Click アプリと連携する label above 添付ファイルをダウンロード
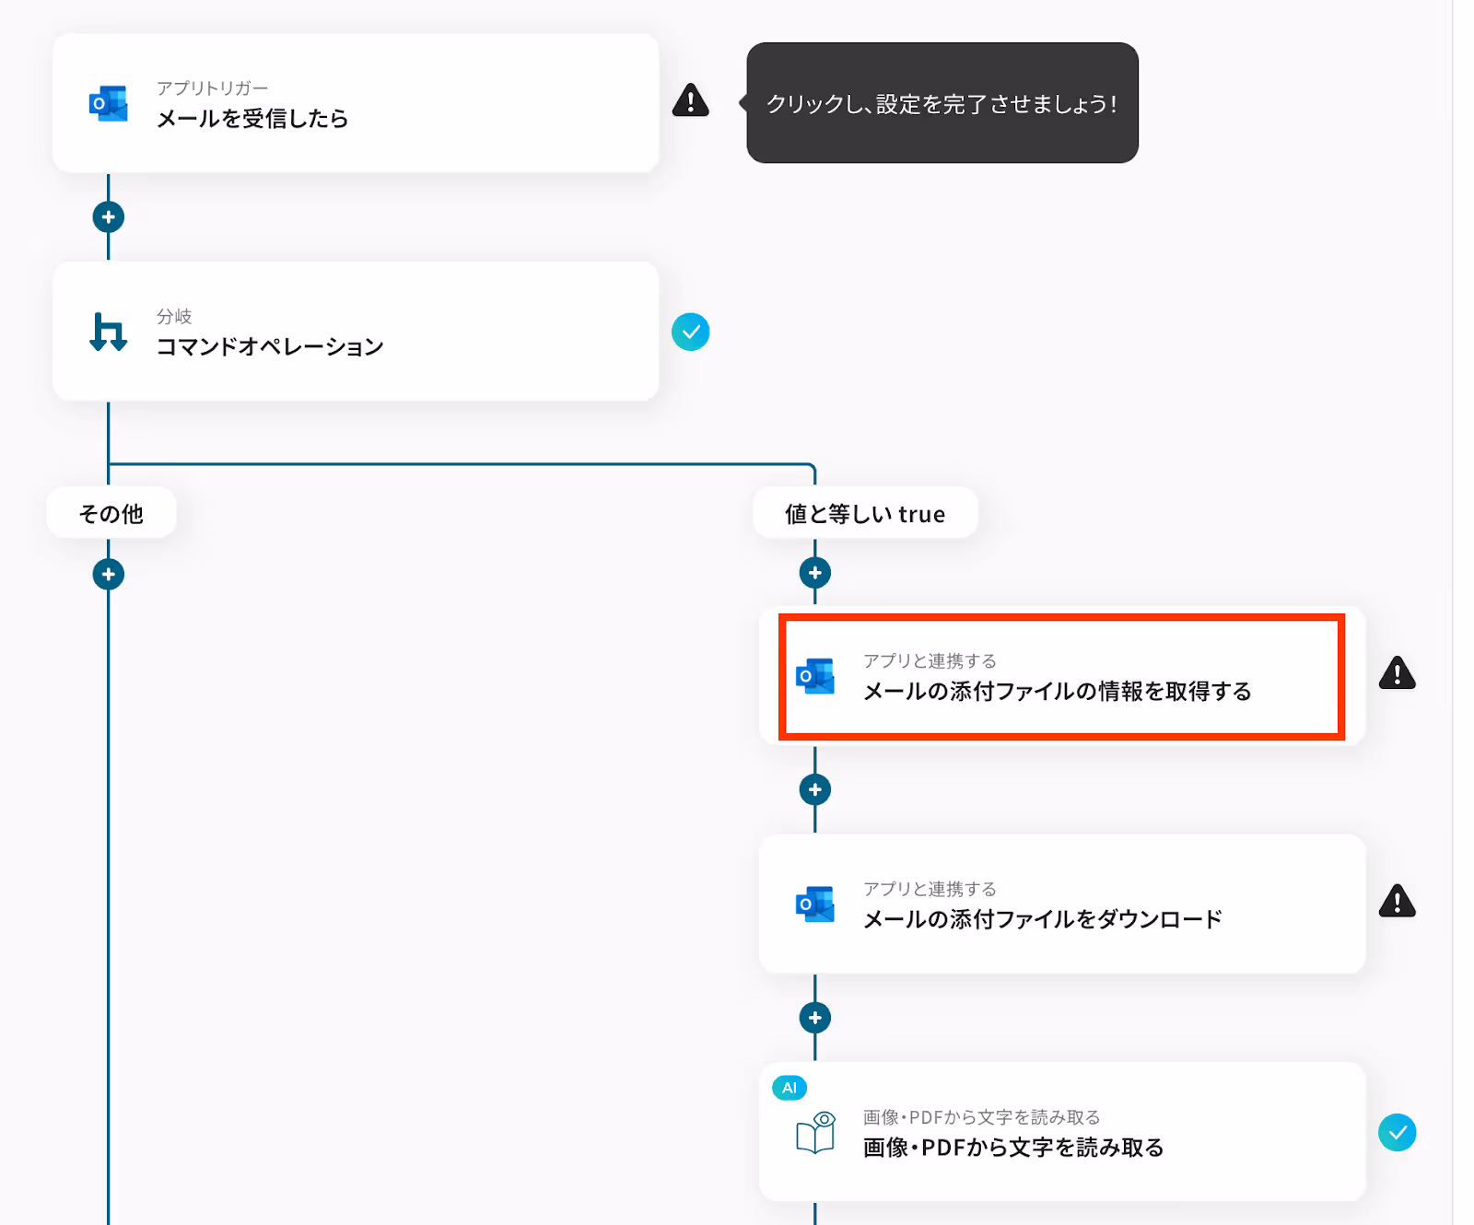Screen dimensions: 1474x1225 930,889
